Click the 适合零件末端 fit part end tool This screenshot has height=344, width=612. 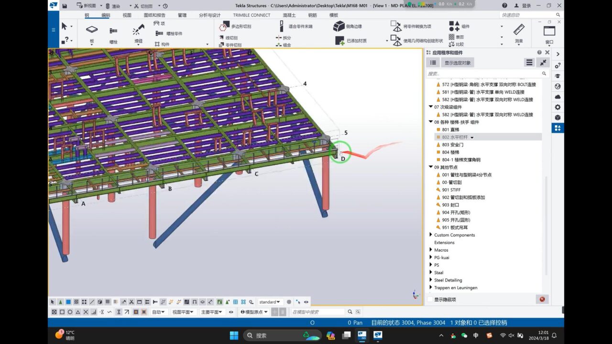295,26
